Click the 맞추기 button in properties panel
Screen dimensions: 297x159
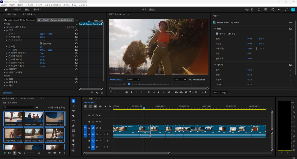(x=232, y=34)
